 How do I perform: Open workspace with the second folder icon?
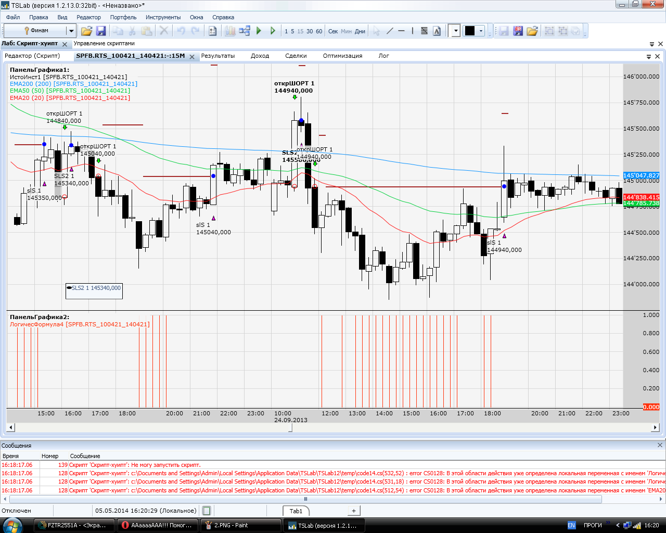coord(532,31)
